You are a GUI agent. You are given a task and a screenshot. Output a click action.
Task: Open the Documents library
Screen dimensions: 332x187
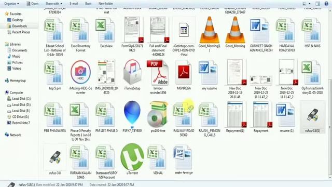(17, 50)
